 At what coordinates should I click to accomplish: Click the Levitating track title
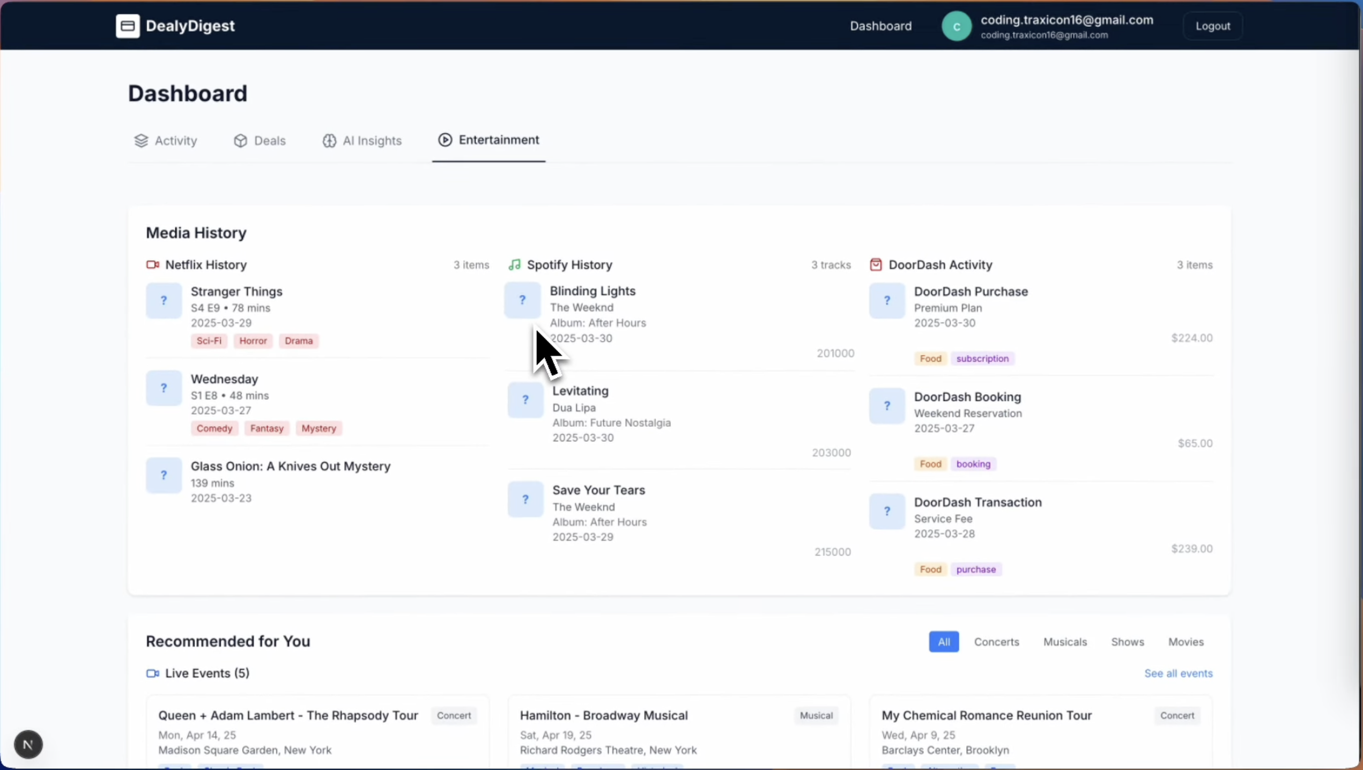point(580,391)
